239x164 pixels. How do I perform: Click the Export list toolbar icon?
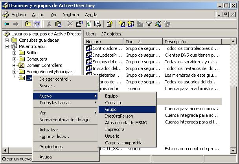pyautogui.click(x=97, y=24)
